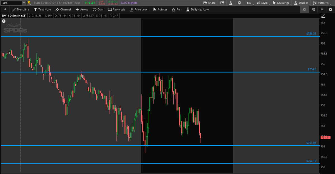Switch to single chart layout view
The width and height of the screenshot is (335, 174).
pyautogui.click(x=304, y=9)
